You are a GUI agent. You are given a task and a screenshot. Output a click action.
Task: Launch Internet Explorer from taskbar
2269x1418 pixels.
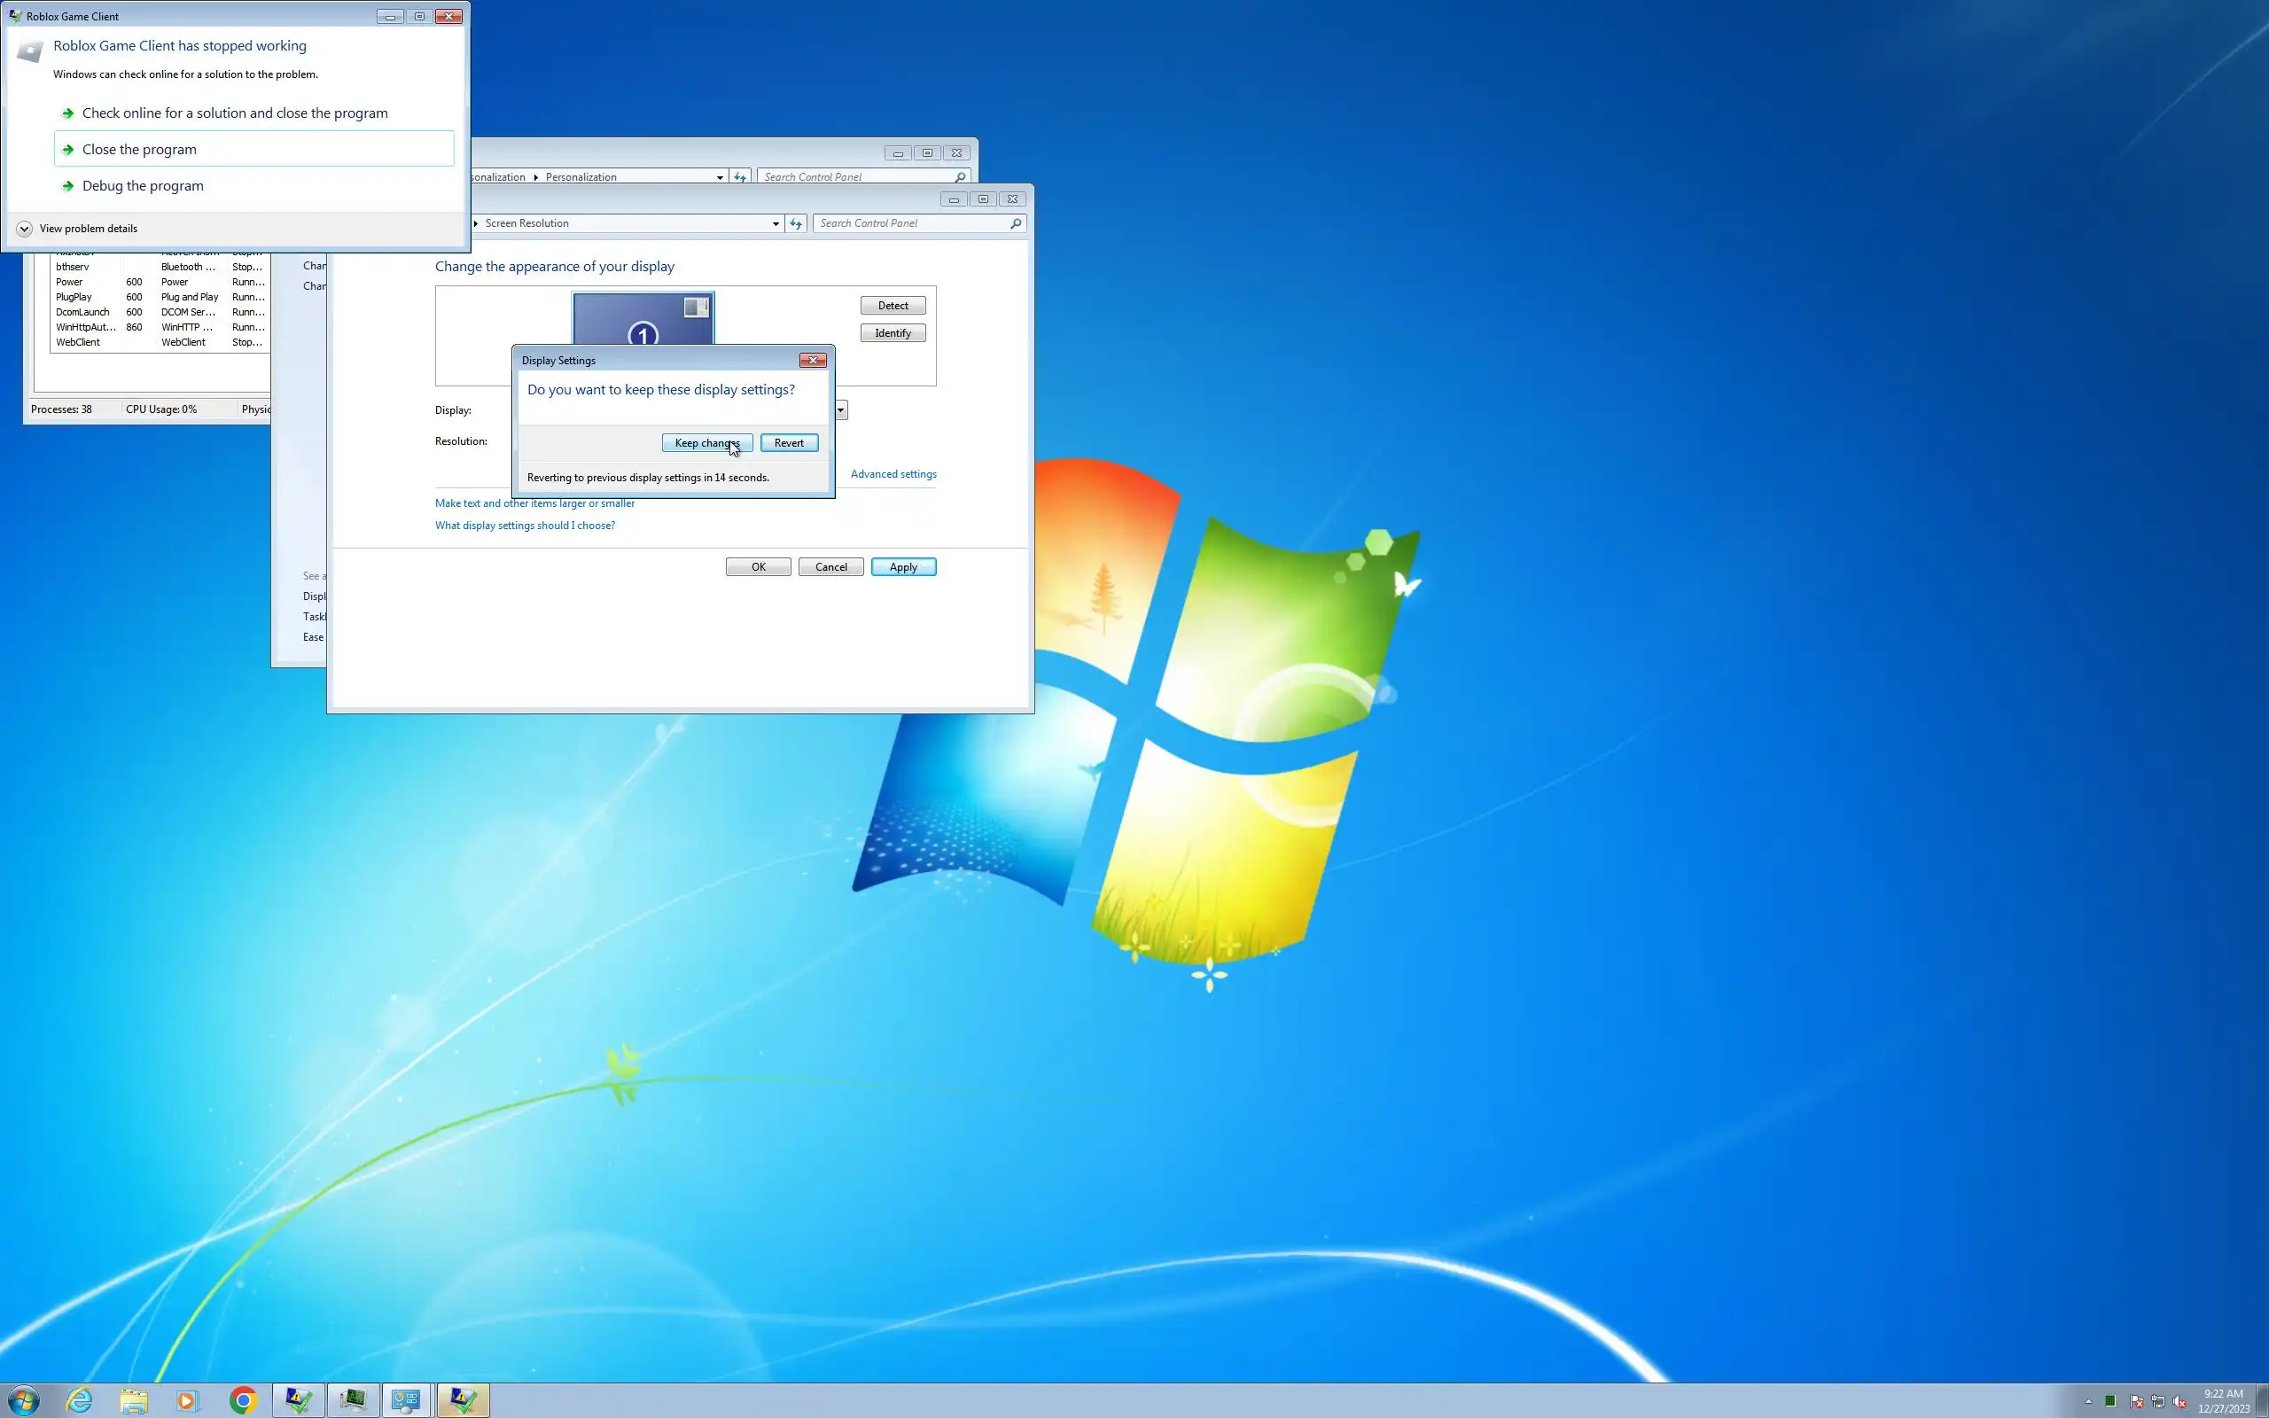tap(80, 1400)
